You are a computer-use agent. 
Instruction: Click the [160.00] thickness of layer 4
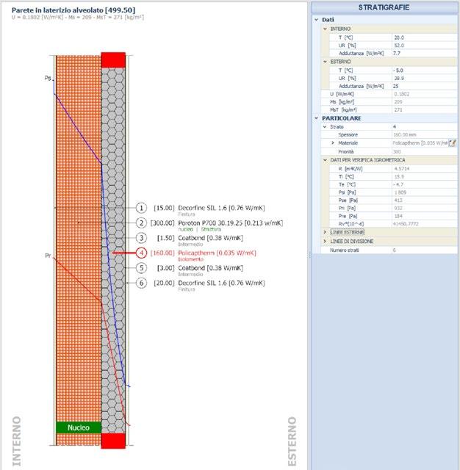[162, 253]
